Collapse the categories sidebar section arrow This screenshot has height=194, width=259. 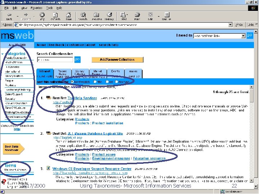click(x=3, y=54)
